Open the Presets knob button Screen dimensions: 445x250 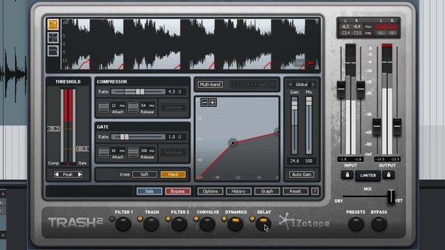click(356, 224)
